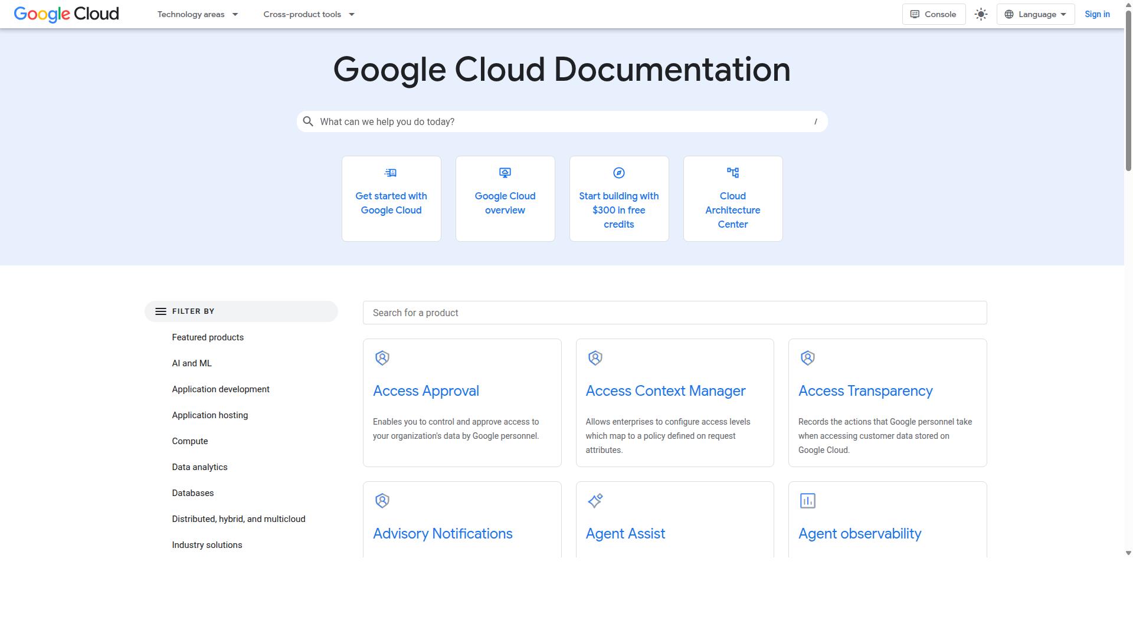Filter by Application hosting
The image size is (1133, 637).
click(x=210, y=415)
